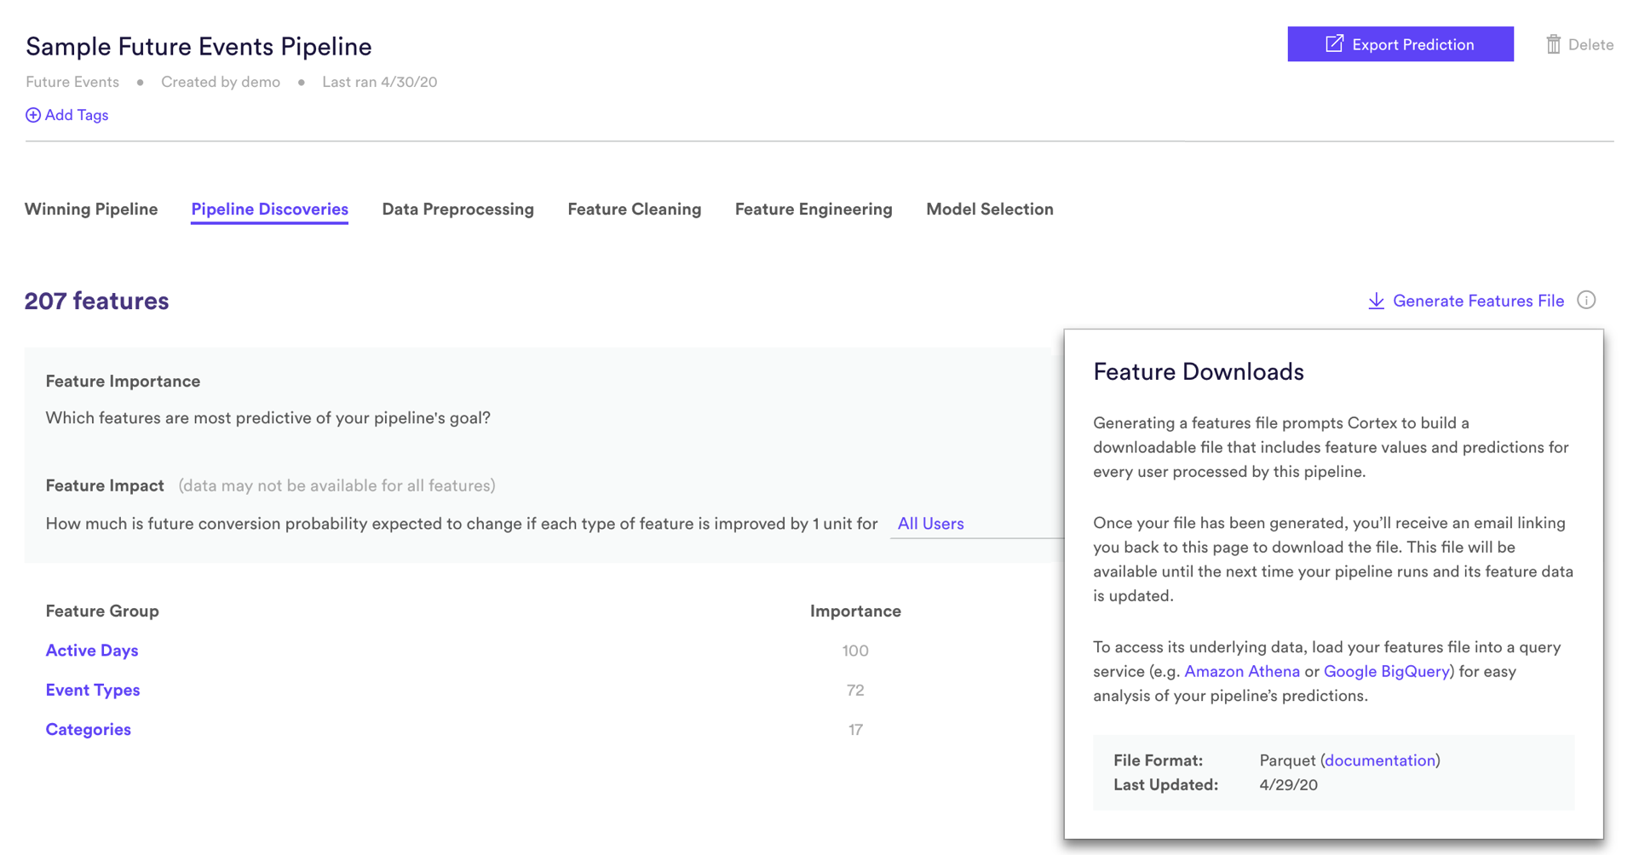Click the Add Tags link
Screen dimensions: 1639x855
tap(77, 115)
